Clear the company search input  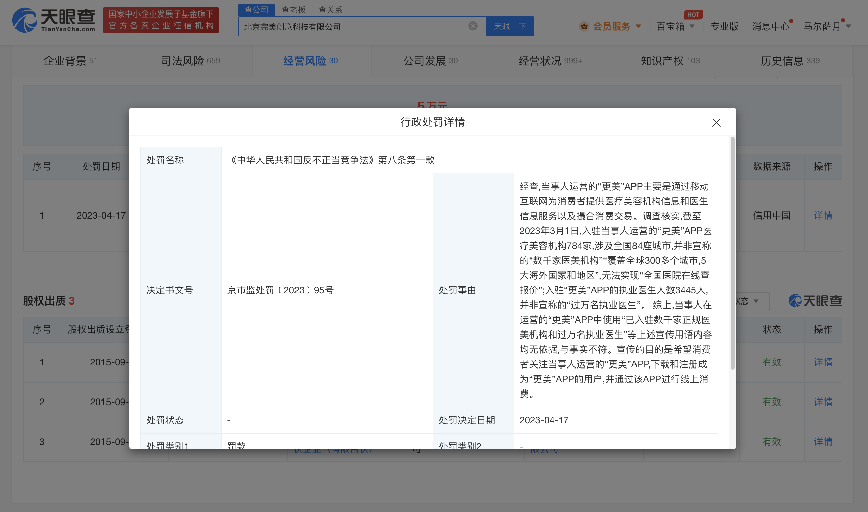pos(473,26)
